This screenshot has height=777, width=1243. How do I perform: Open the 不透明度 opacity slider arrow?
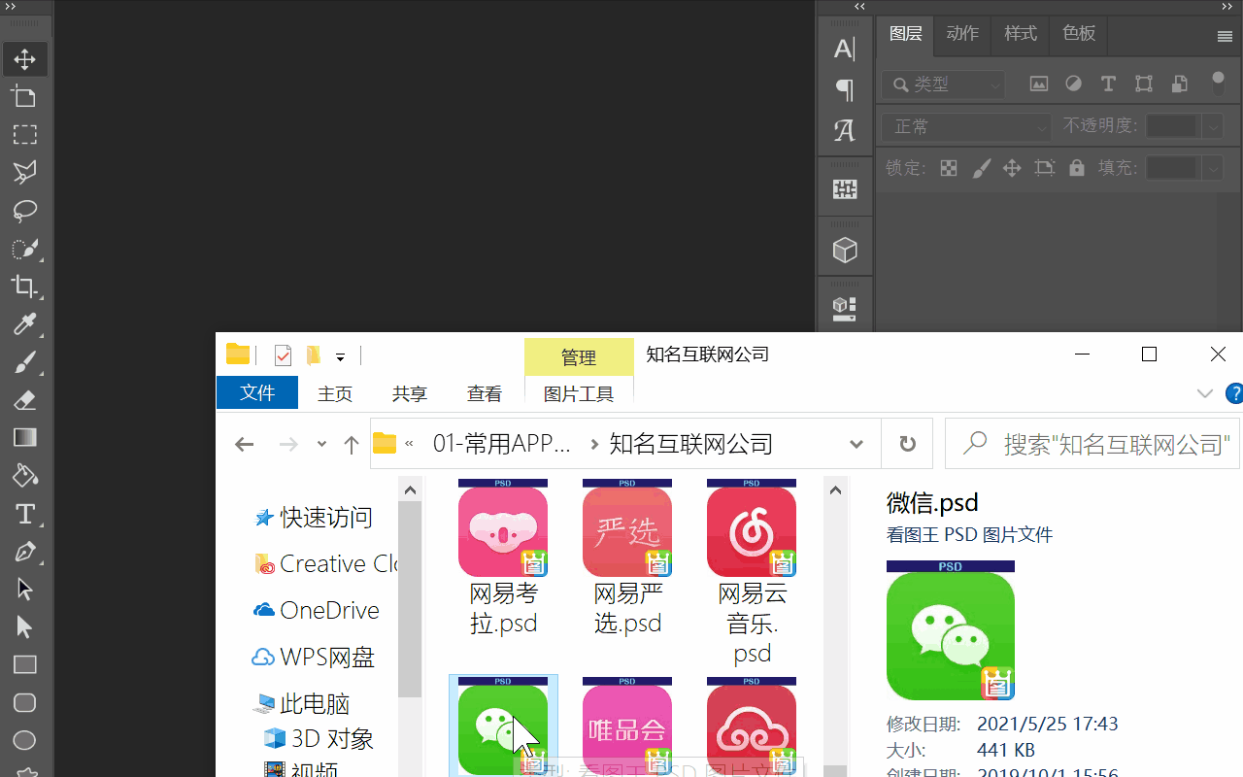(1212, 126)
